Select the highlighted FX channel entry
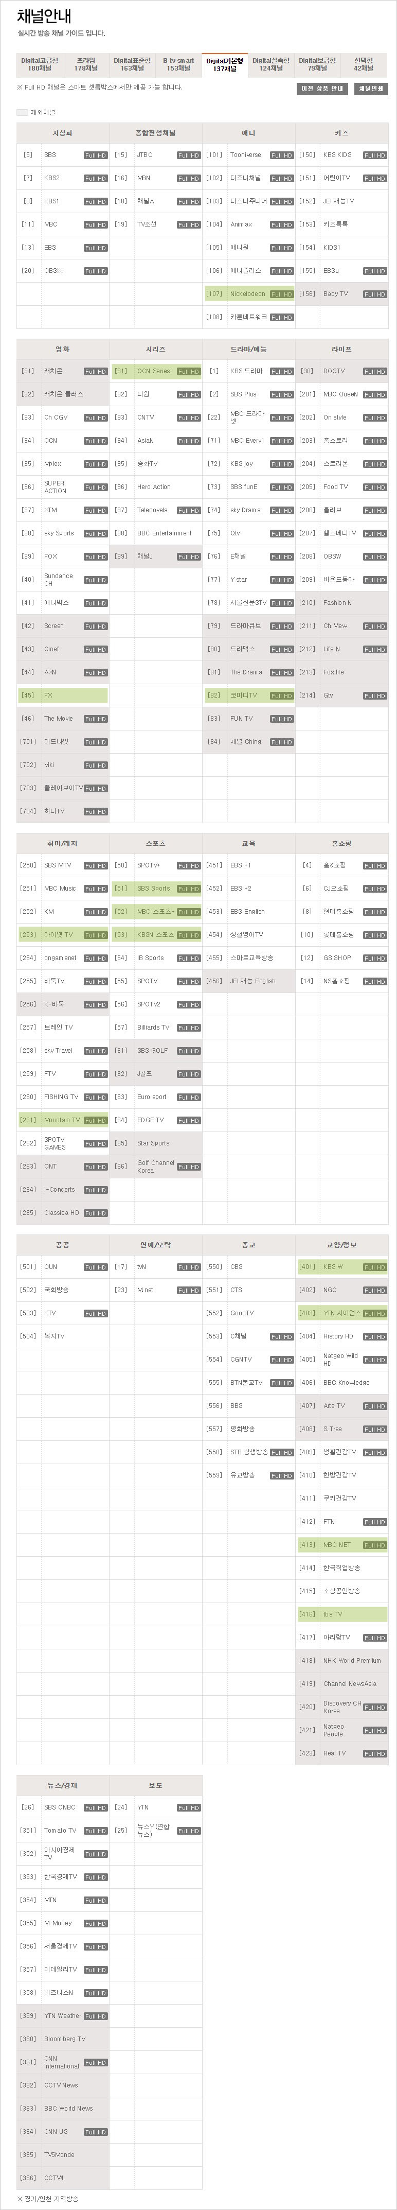Image resolution: width=397 pixels, height=2210 pixels. [x=63, y=696]
